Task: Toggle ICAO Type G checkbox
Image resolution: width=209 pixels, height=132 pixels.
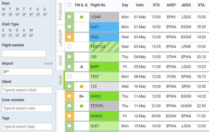Action: 17,35
